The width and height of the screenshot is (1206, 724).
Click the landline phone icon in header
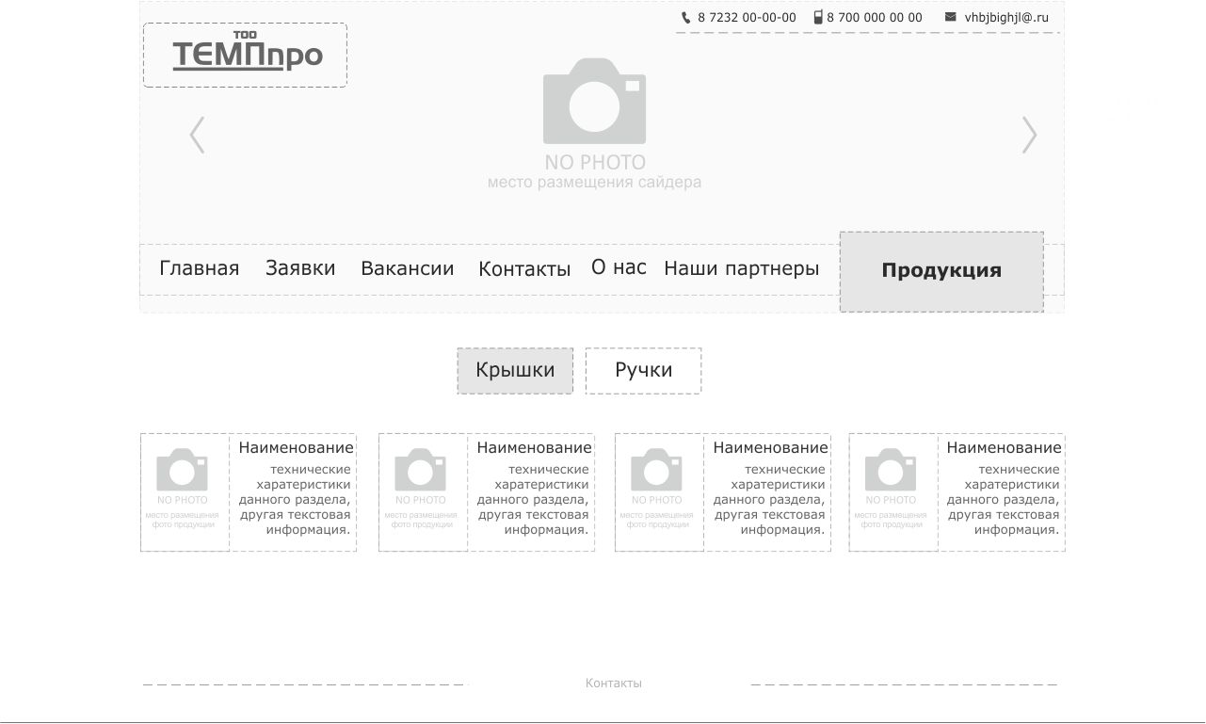pyautogui.click(x=686, y=17)
